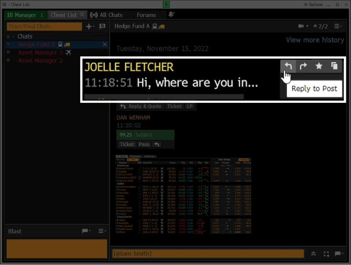The width and height of the screenshot is (351, 265).
Task: Copy the highlighted post using the copy icon
Action: click(x=335, y=66)
